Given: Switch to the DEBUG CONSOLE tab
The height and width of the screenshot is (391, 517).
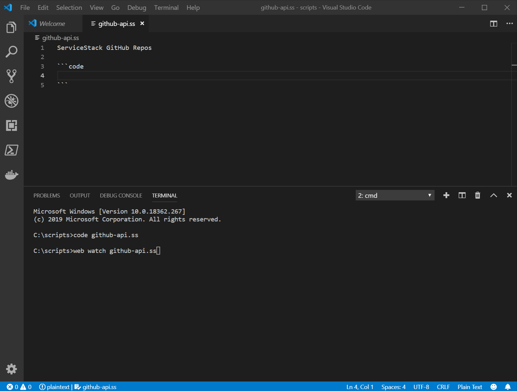Looking at the screenshot, I should [121, 195].
